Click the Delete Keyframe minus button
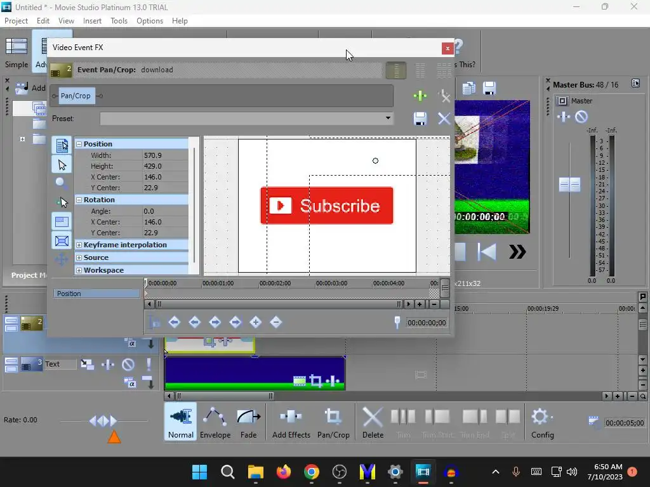Image resolution: width=650 pixels, height=487 pixels. point(275,322)
